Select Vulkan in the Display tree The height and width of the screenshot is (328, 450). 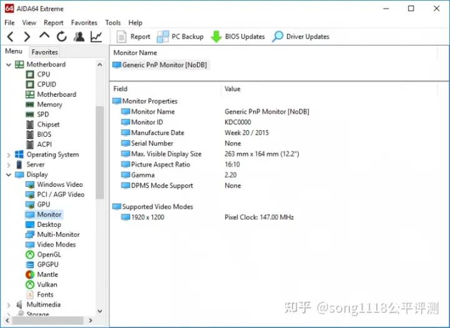[47, 284]
